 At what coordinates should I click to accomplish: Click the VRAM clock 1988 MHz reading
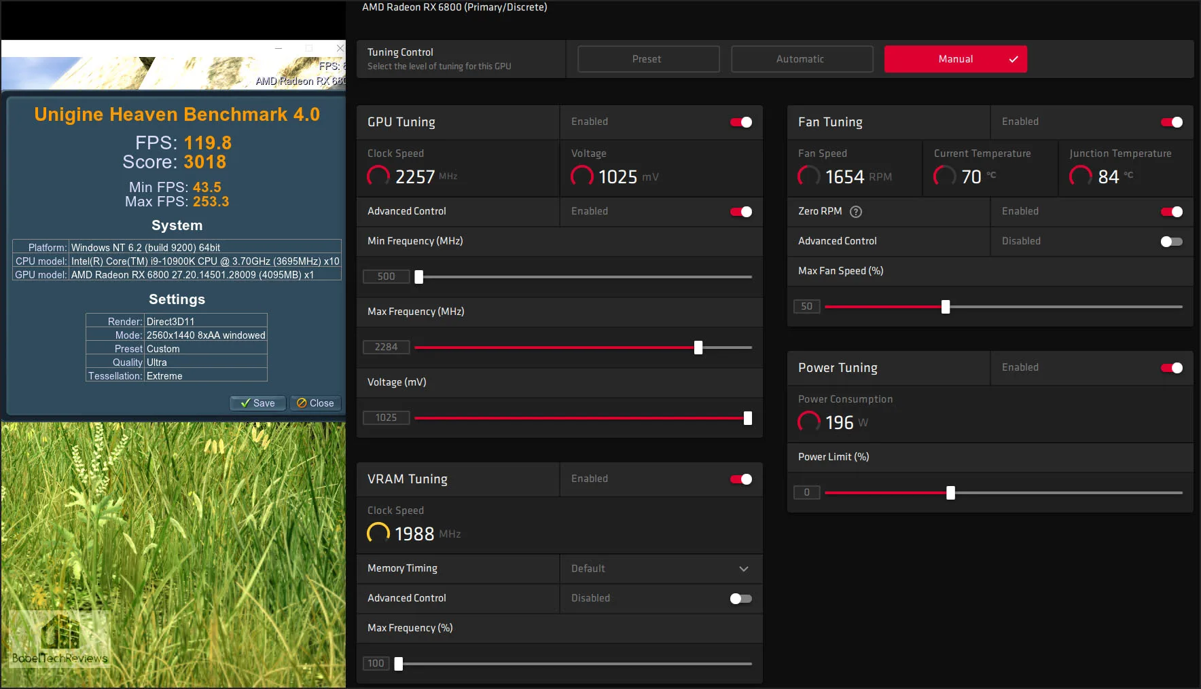pos(428,534)
